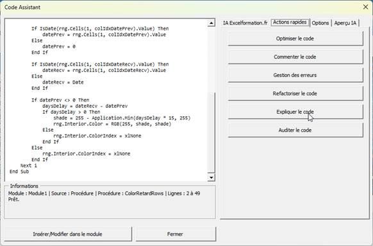Click 'Module : Module1' info text
This screenshot has height=246, width=373.
(28, 193)
